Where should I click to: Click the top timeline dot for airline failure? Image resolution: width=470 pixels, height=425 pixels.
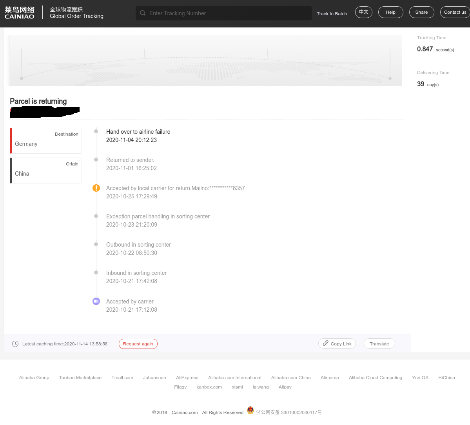tap(96, 131)
